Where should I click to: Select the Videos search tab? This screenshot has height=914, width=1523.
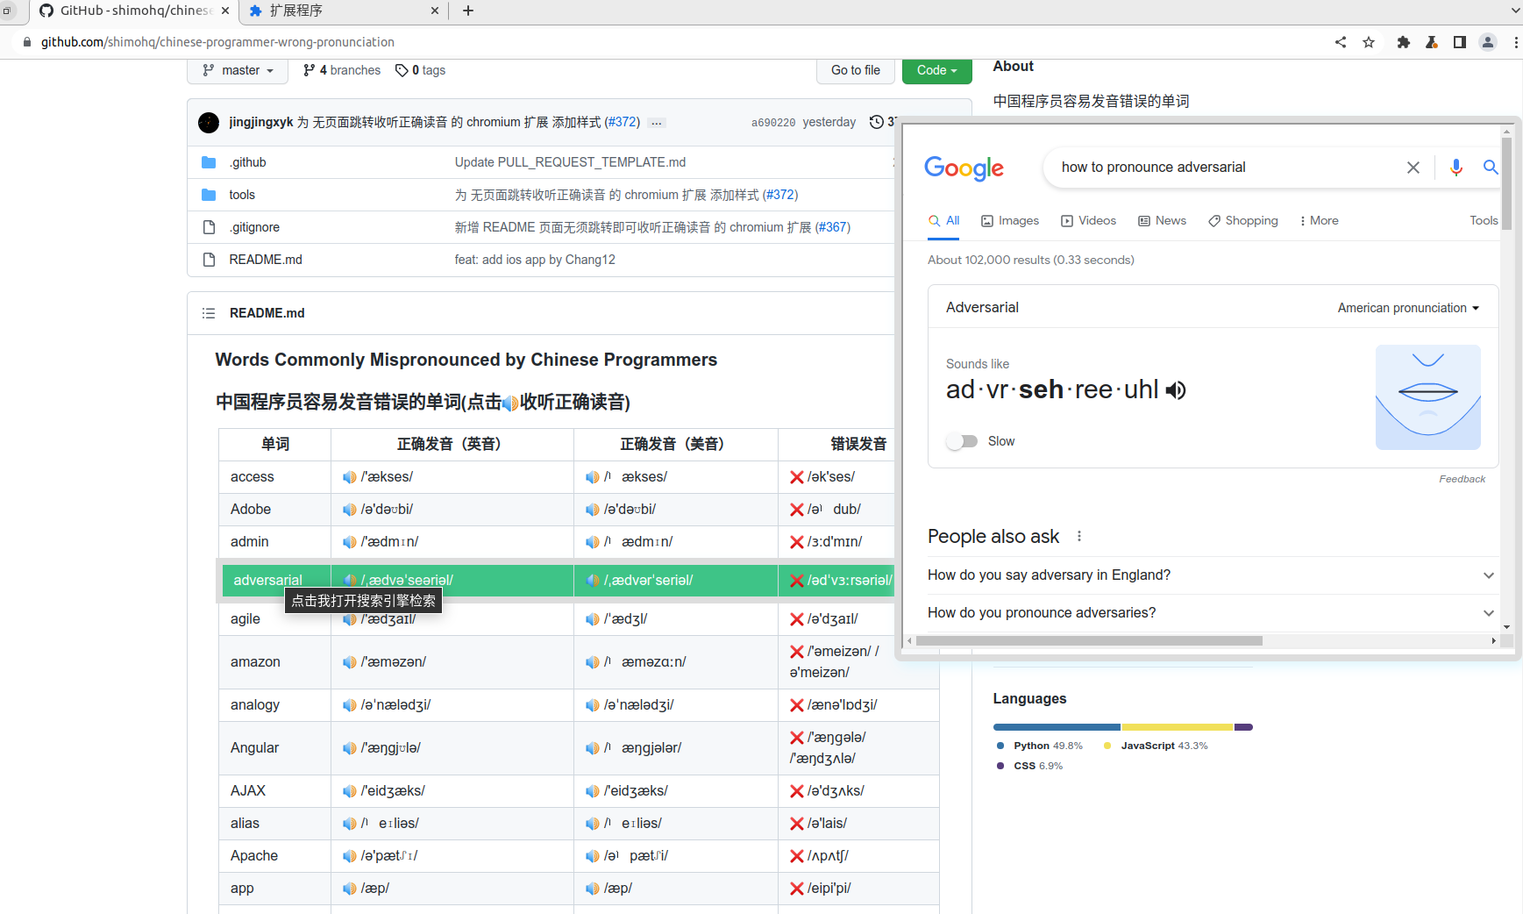pos(1088,221)
